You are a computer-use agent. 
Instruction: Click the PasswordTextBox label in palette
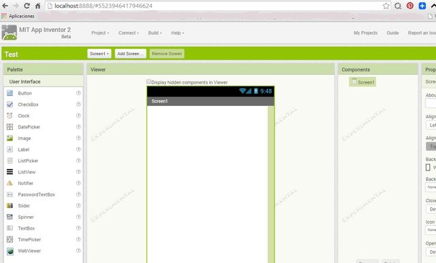[36, 194]
